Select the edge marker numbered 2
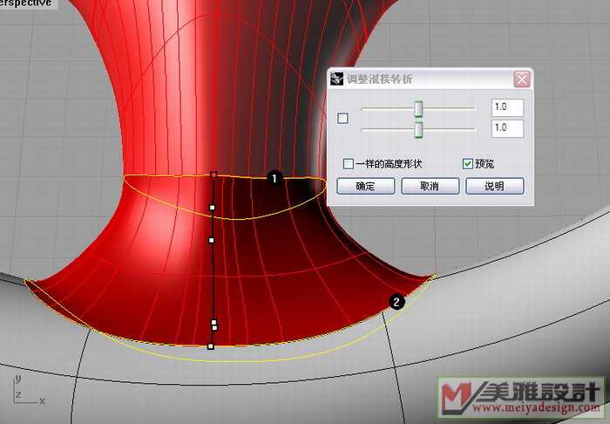Image resolution: width=610 pixels, height=424 pixels. 396,303
